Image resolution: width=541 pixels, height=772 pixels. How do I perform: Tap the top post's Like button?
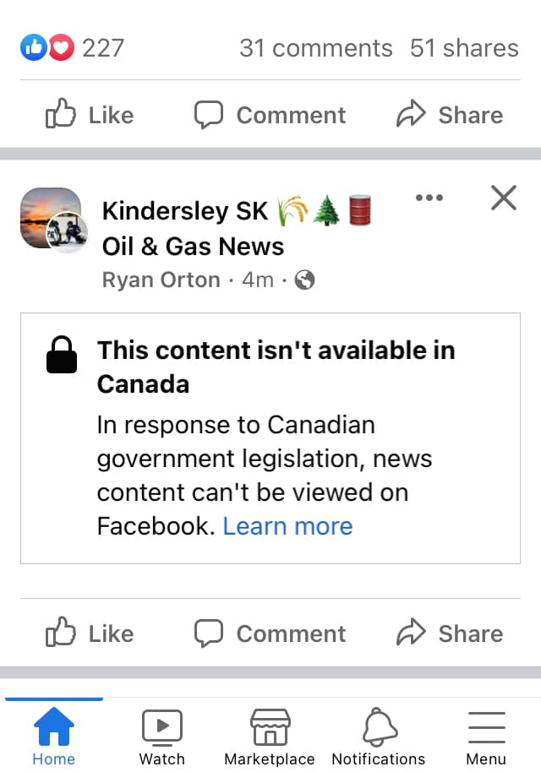[90, 115]
